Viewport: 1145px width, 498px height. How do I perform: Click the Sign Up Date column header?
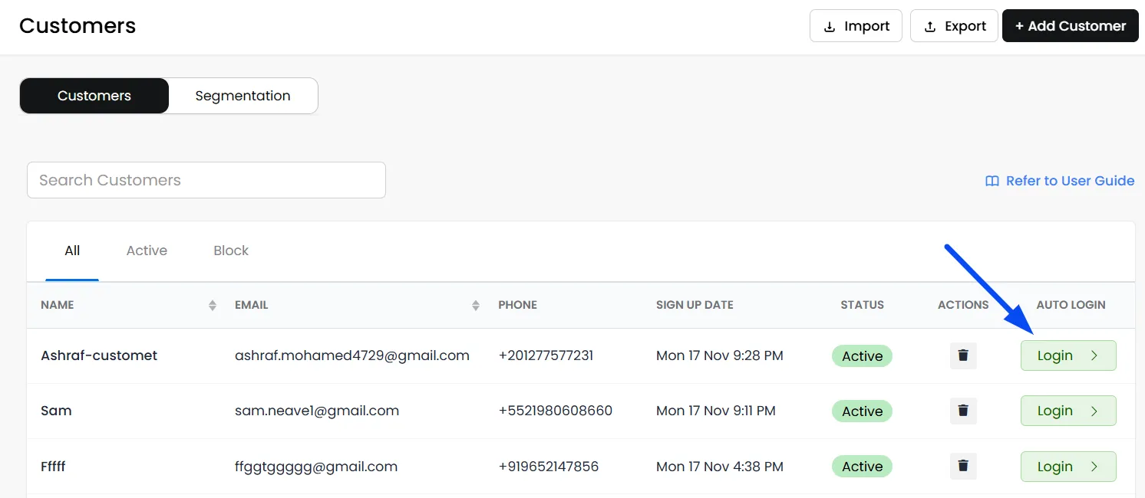(695, 305)
